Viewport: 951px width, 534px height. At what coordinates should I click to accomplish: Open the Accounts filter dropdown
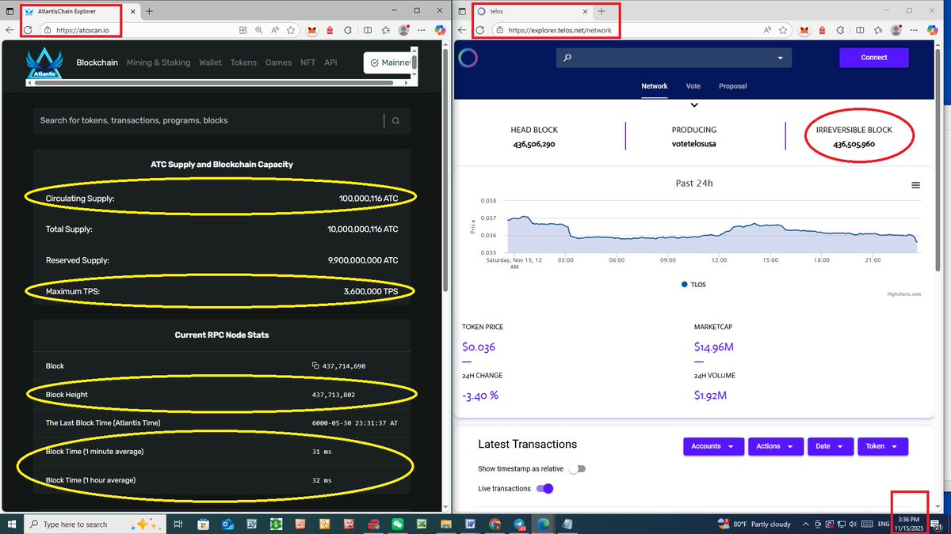[x=713, y=446]
